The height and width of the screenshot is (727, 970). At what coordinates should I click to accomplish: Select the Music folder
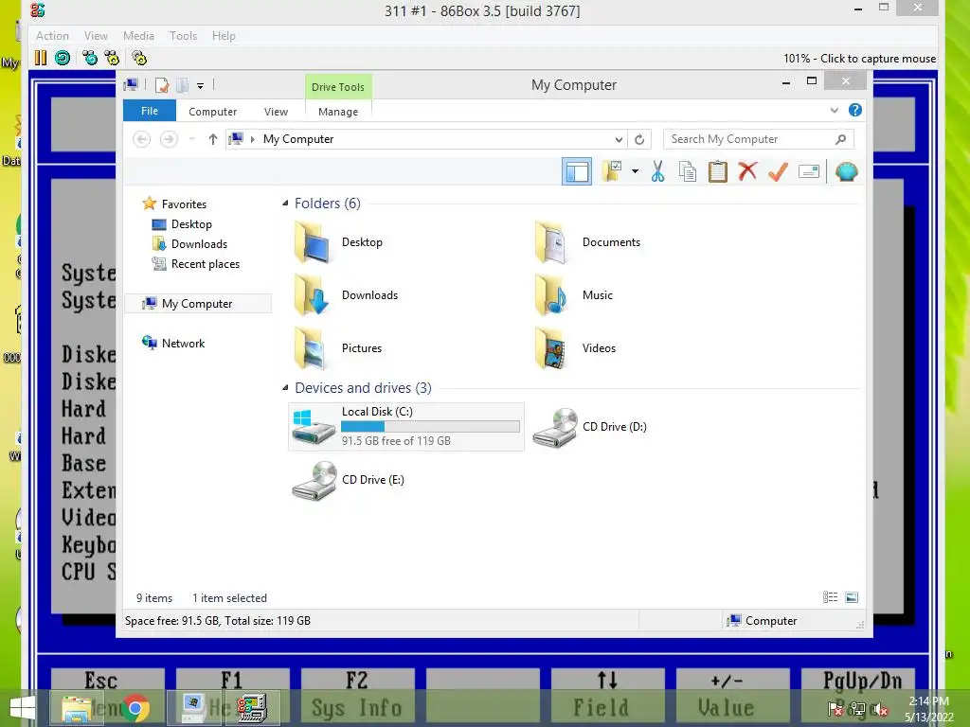pyautogui.click(x=573, y=295)
